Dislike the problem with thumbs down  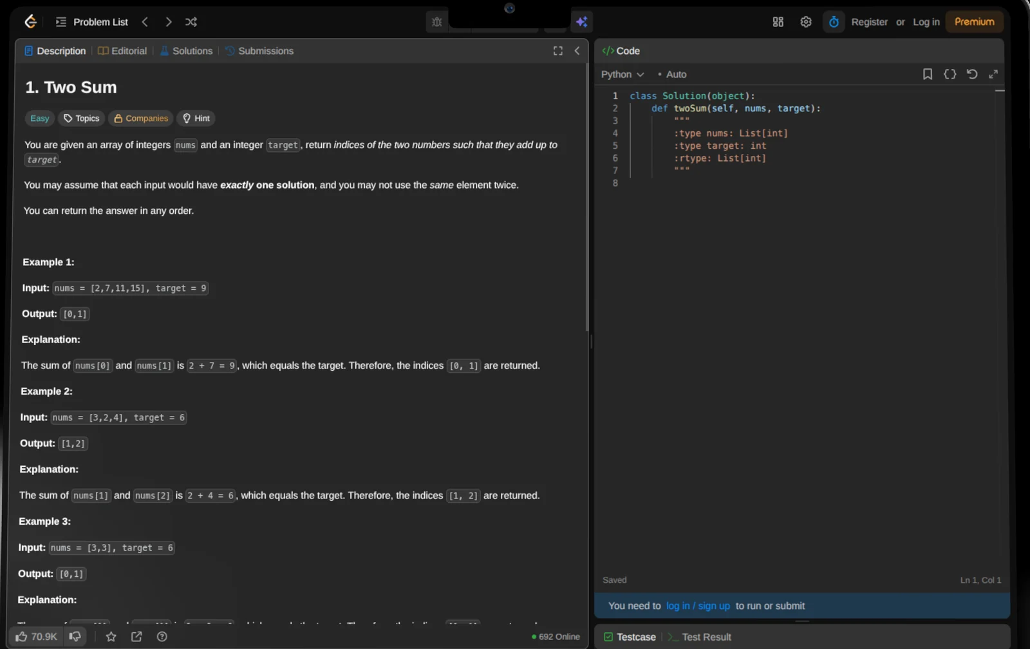pos(75,637)
